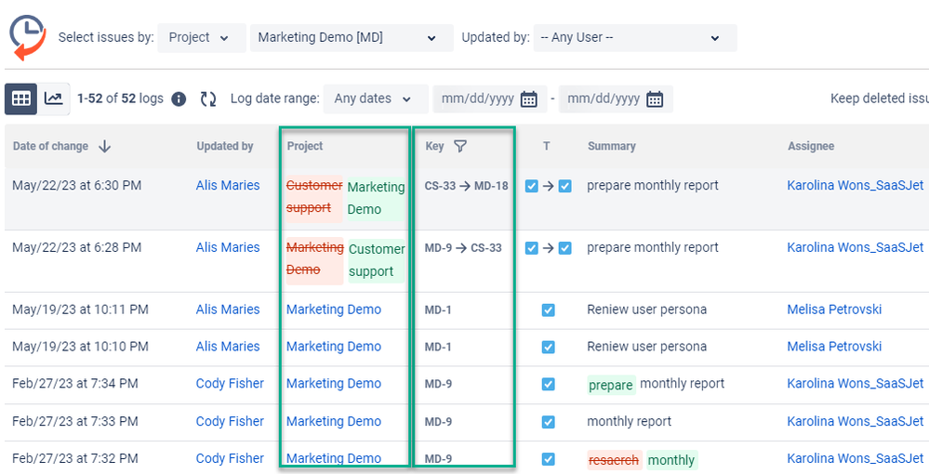Open the Updated by Any User dropdown
The width and height of the screenshot is (929, 474).
[635, 38]
